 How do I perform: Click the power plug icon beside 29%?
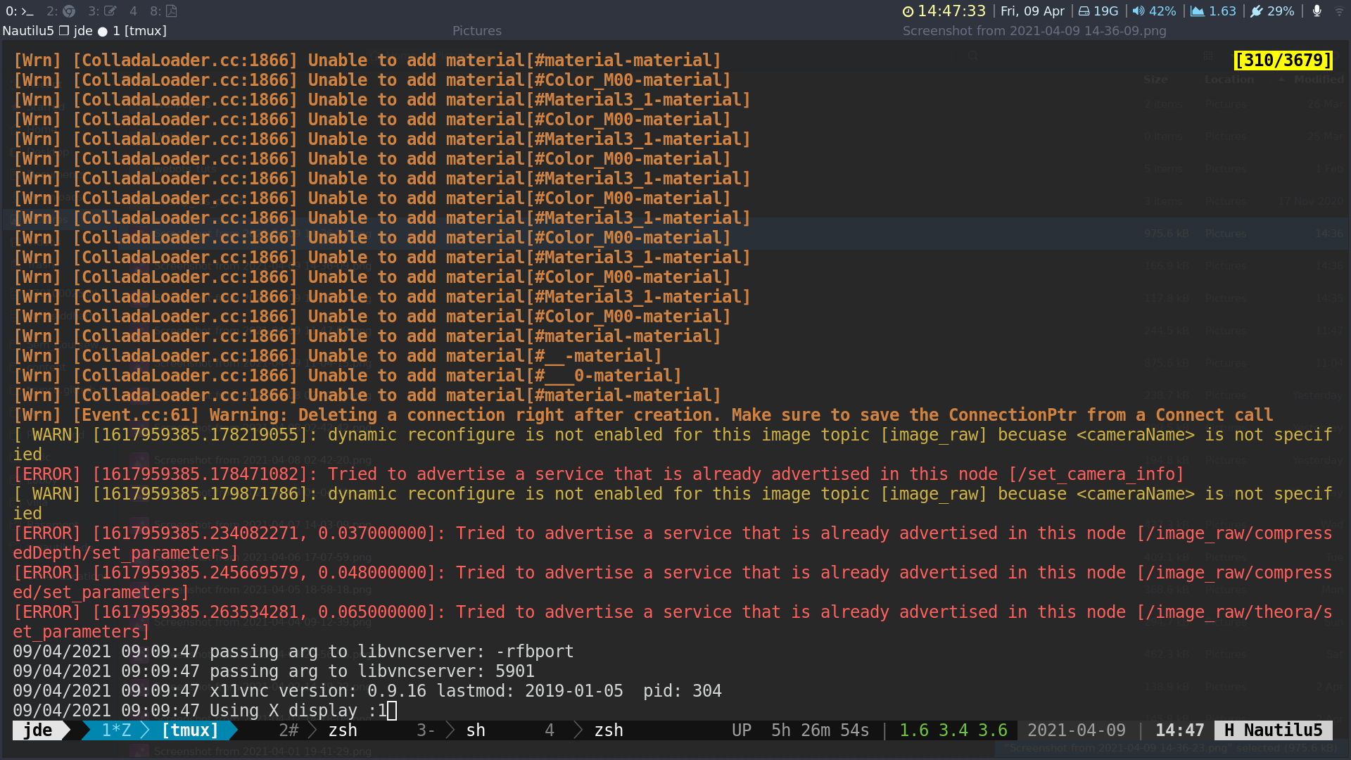pos(1256,11)
